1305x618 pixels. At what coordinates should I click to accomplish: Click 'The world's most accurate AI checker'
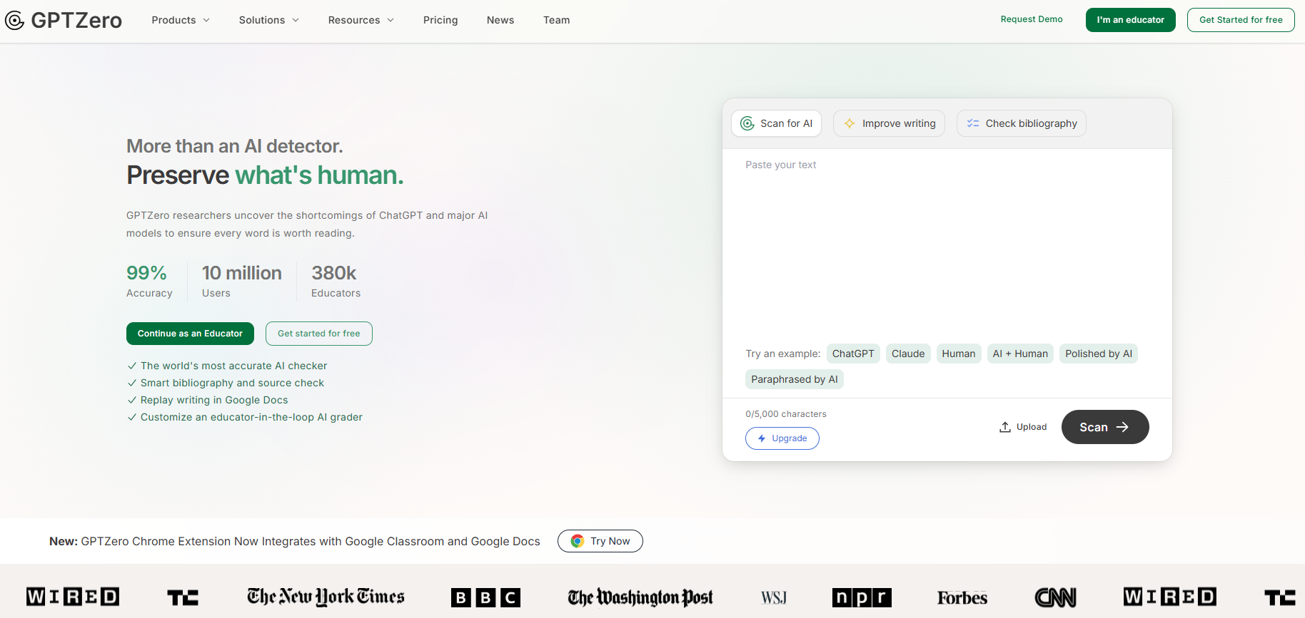coord(233,366)
